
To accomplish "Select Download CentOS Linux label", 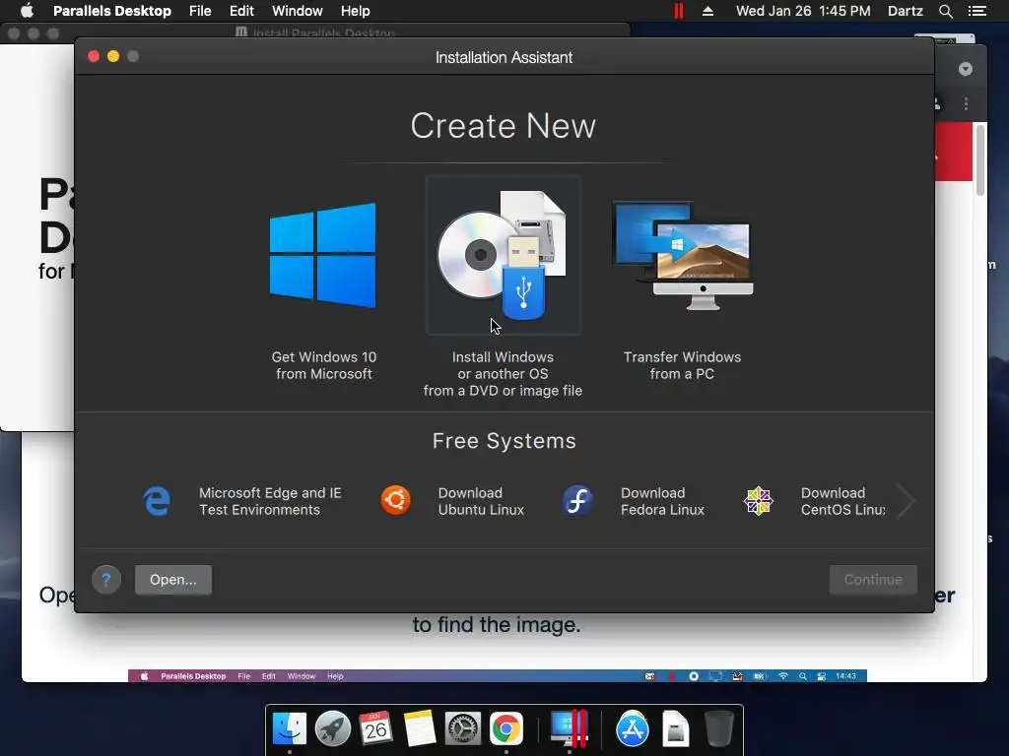I will (843, 501).
